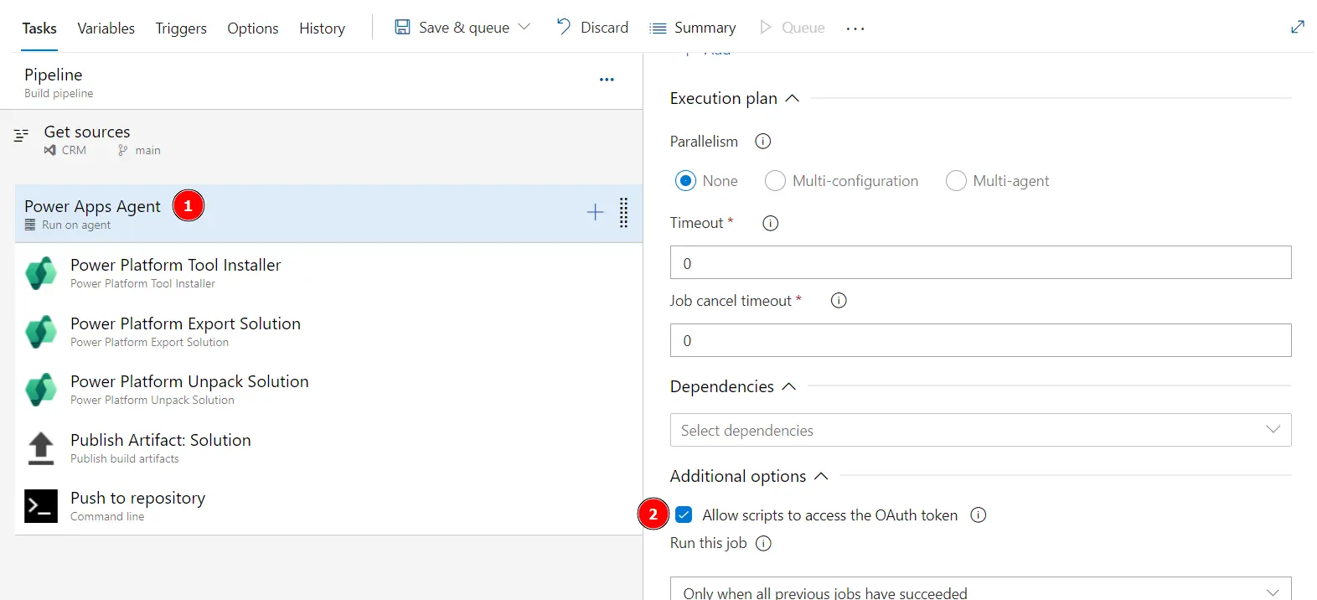This screenshot has width=1317, height=600.
Task: Expand the Save & queue dropdown arrow
Action: coord(524,27)
